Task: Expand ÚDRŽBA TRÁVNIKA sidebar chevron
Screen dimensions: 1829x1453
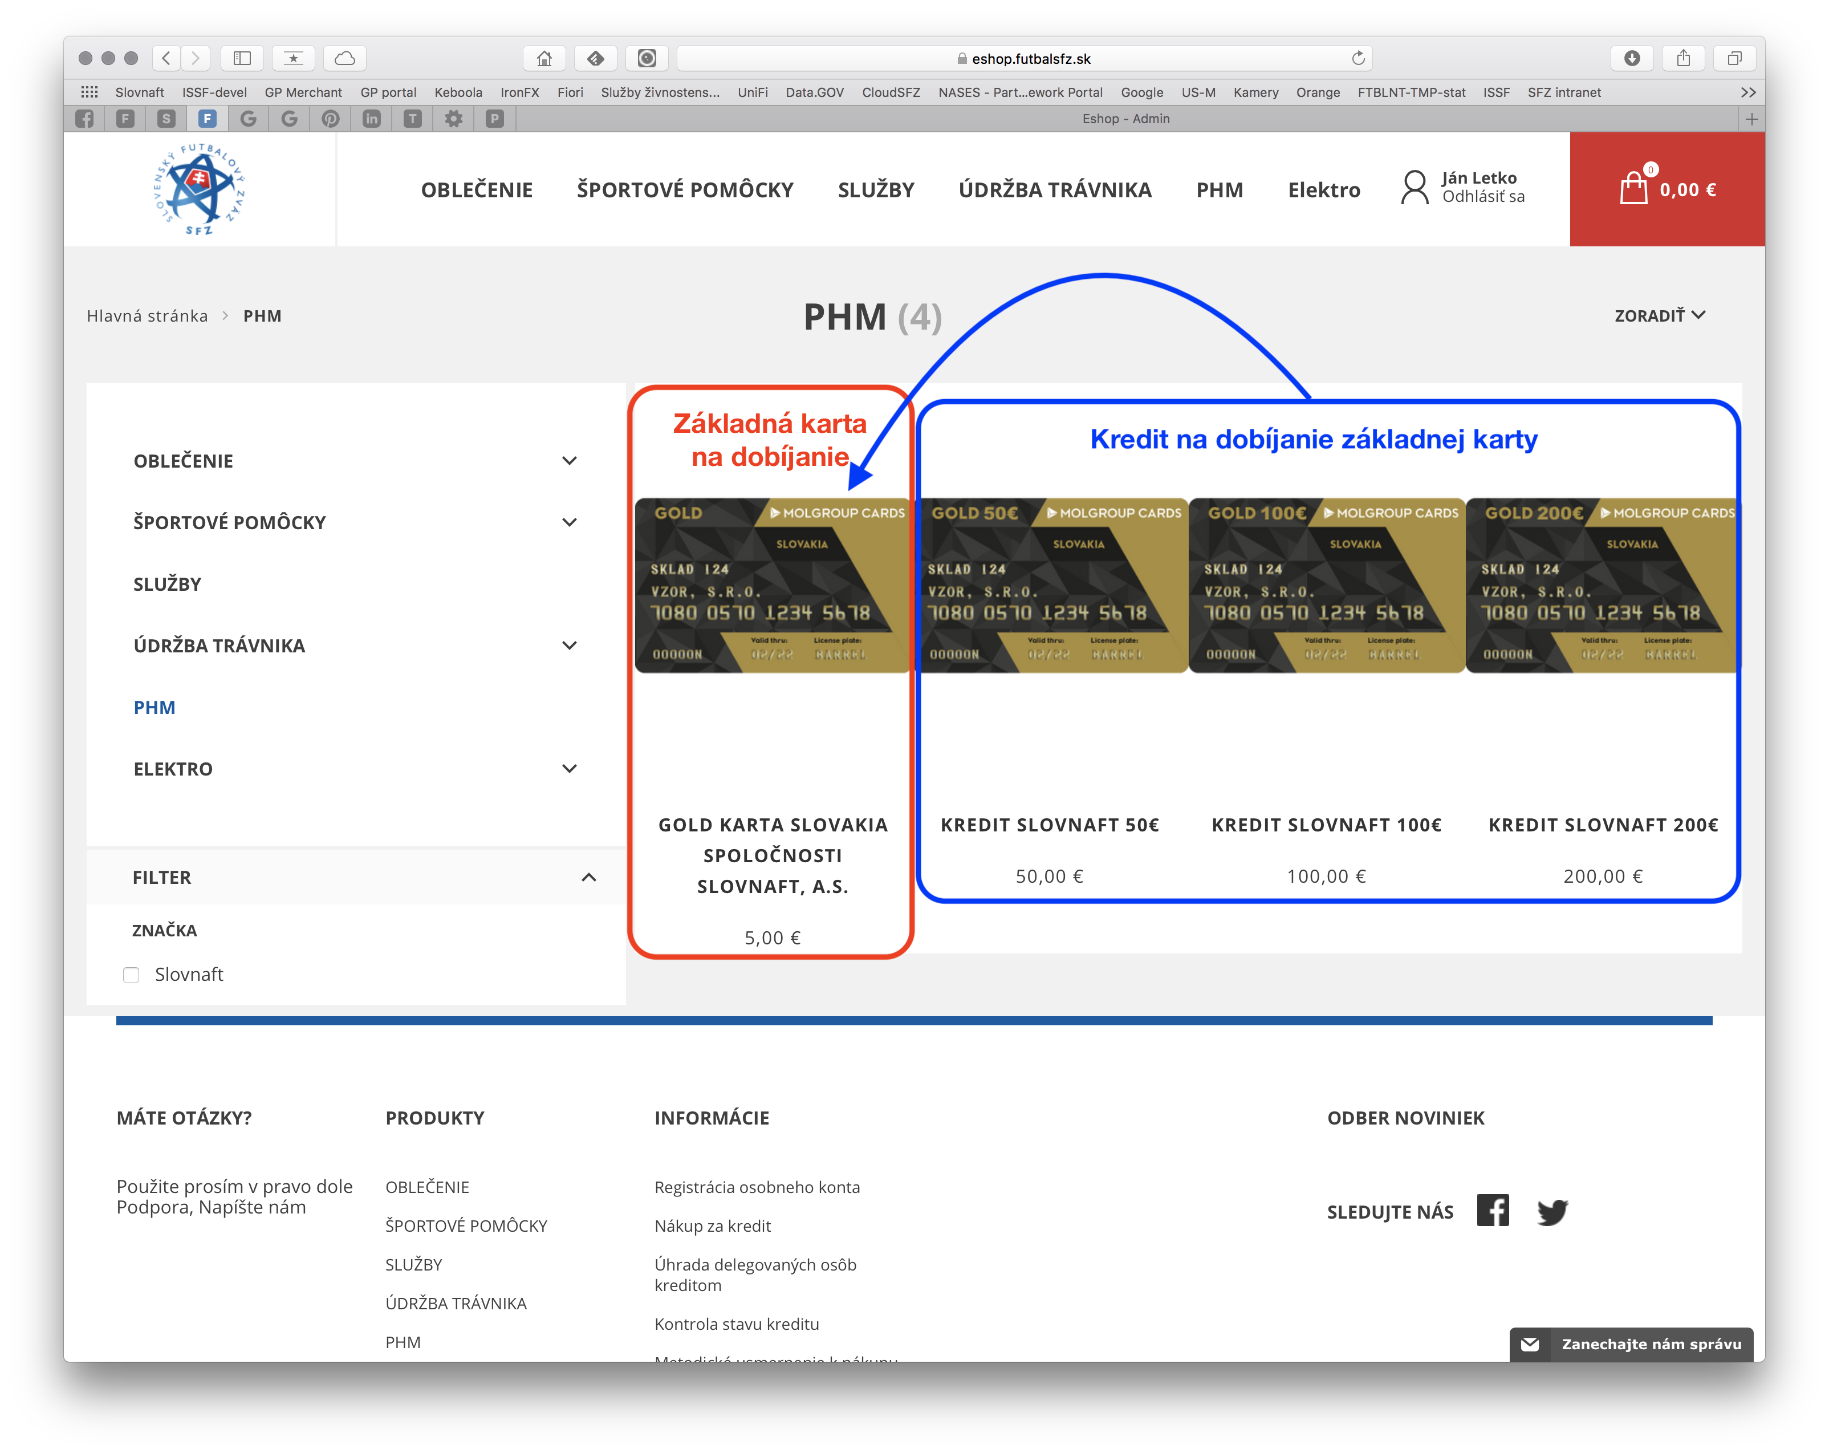Action: (569, 645)
